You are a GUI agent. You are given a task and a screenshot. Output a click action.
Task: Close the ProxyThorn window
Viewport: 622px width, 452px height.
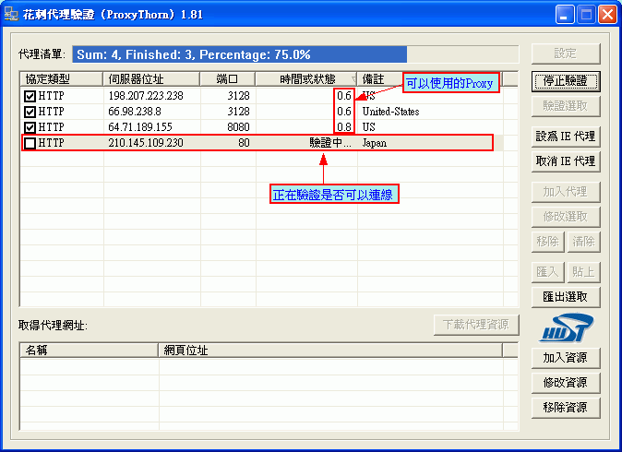[607, 15]
